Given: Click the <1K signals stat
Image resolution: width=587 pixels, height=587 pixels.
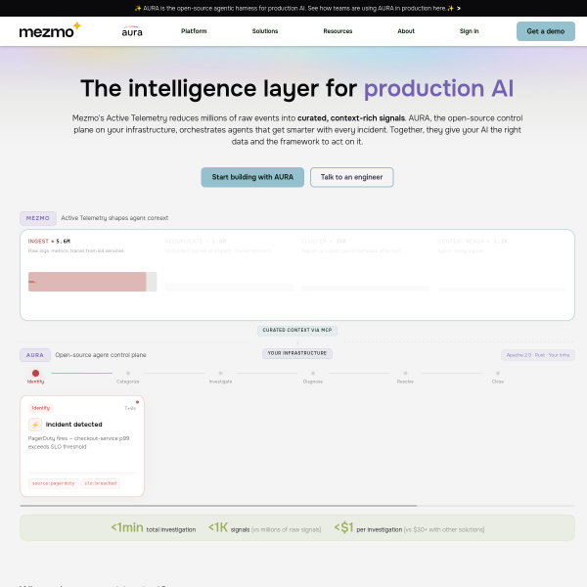Looking at the screenshot, I should [265, 528].
